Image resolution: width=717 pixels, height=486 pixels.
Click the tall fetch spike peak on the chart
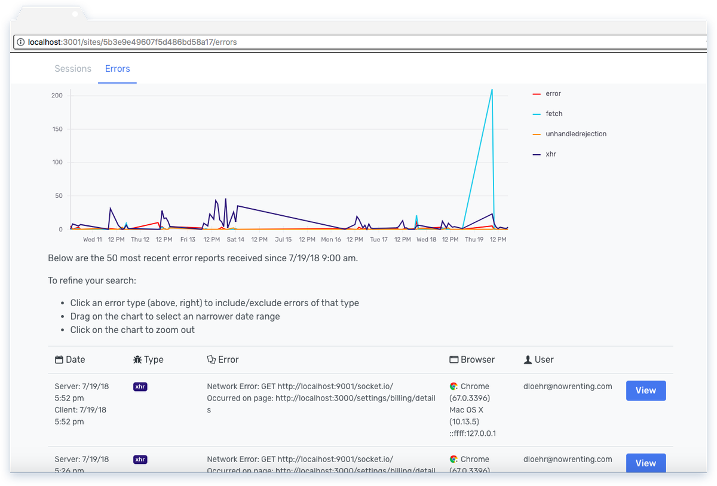pyautogui.click(x=492, y=90)
